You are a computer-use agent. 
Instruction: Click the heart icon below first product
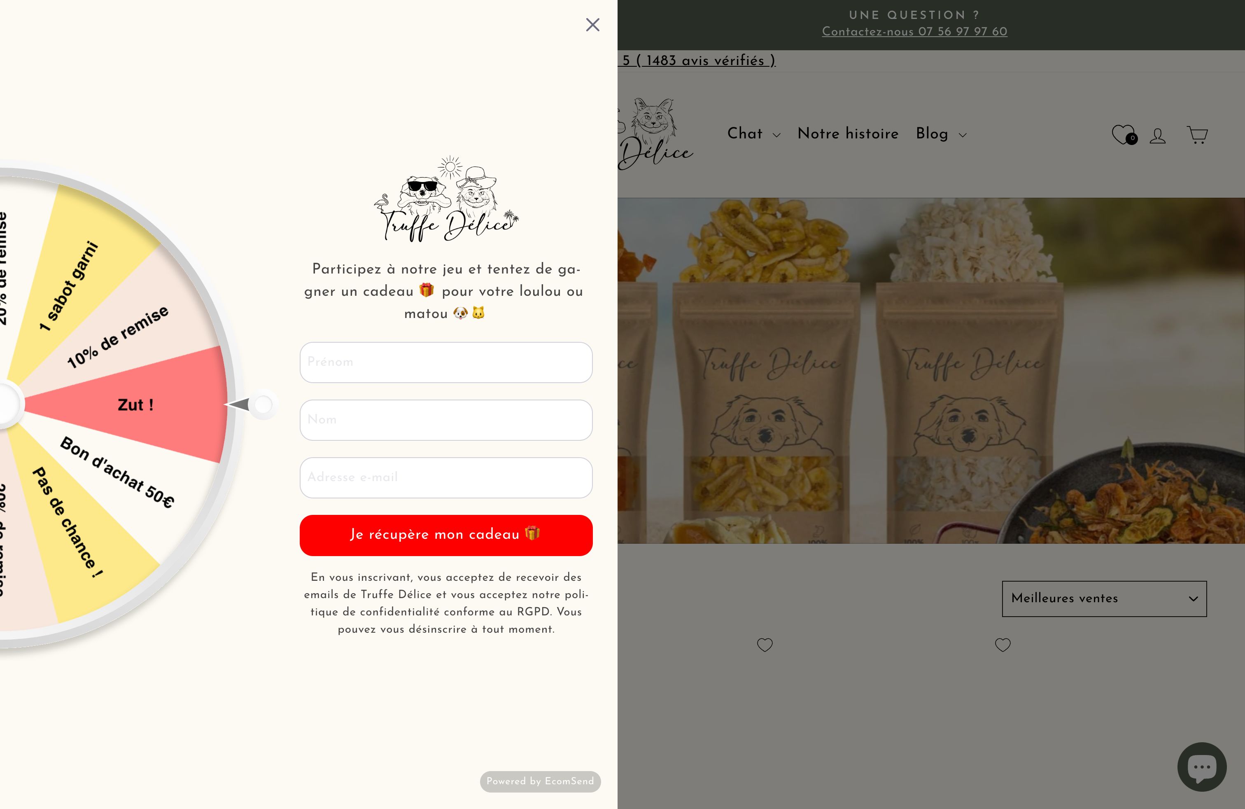click(x=764, y=645)
